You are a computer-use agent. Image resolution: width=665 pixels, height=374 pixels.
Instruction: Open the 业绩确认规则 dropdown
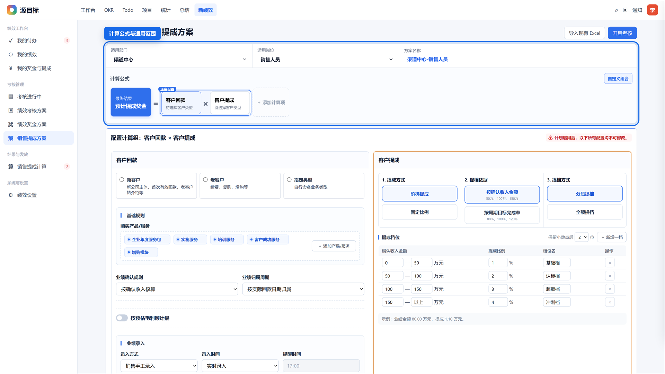coord(177,289)
